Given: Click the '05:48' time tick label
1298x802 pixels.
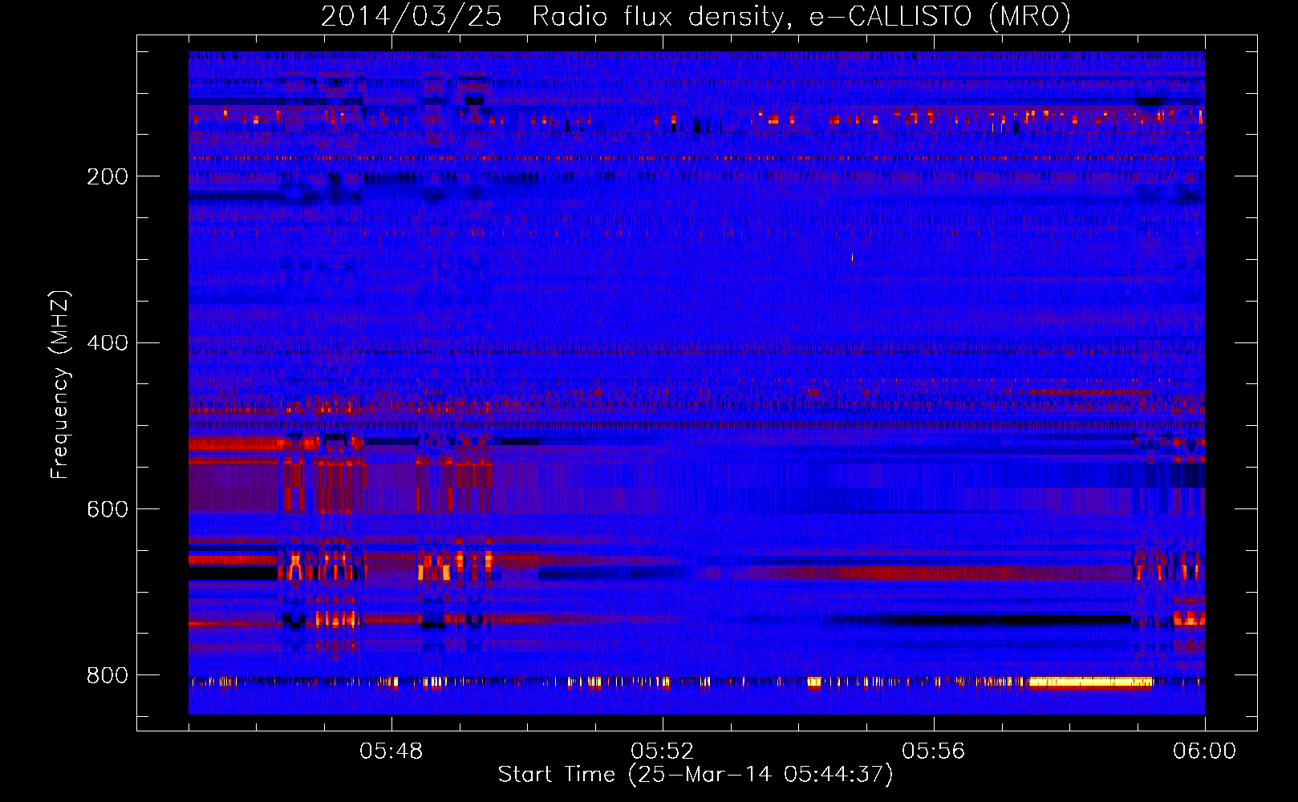Looking at the screenshot, I should click(x=391, y=751).
